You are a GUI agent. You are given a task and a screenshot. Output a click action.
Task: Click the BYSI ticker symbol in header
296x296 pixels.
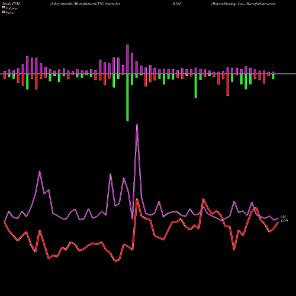[176, 4]
